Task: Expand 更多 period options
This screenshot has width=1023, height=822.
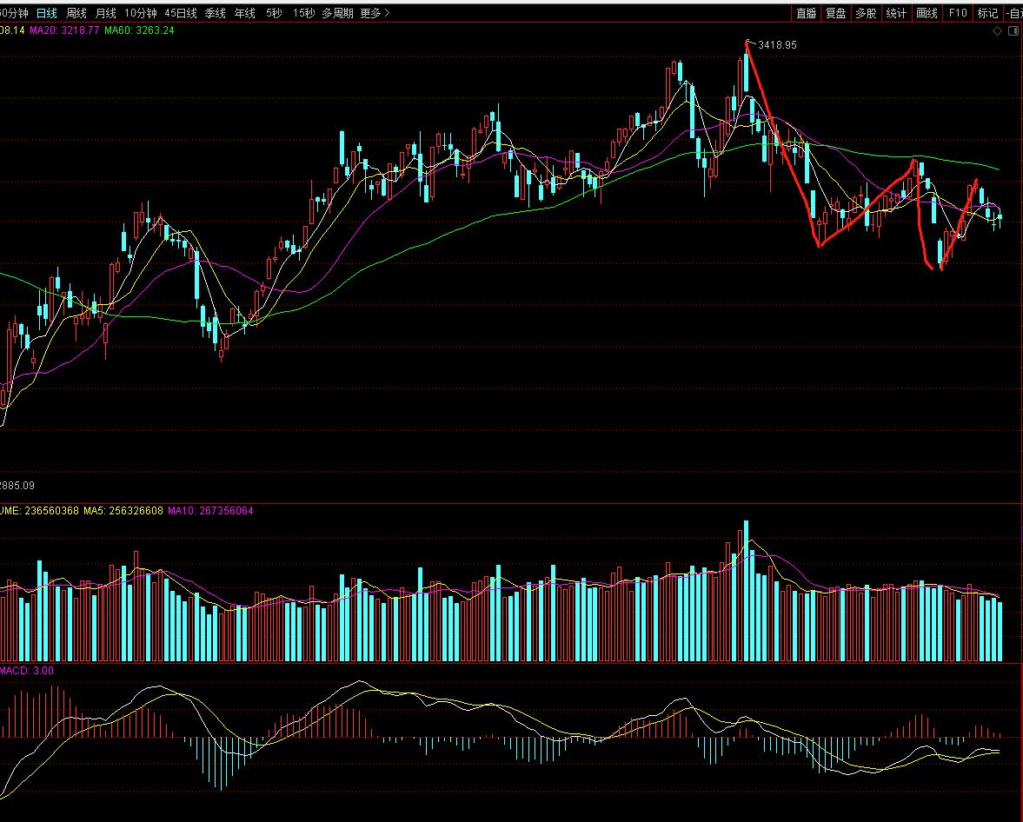Action: coord(375,13)
